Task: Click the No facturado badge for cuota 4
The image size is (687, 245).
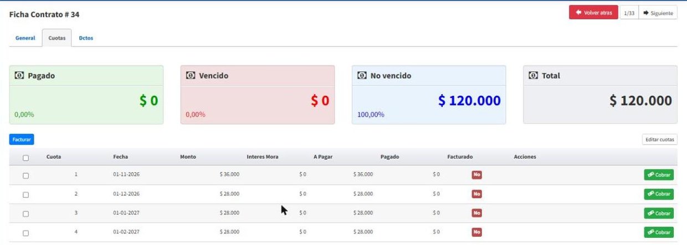Action: click(476, 232)
